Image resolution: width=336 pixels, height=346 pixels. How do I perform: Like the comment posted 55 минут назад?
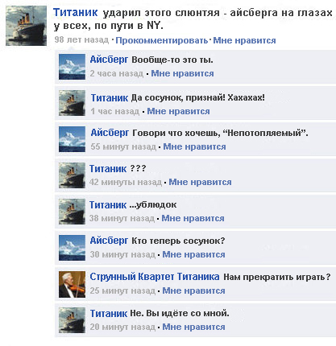click(x=194, y=146)
